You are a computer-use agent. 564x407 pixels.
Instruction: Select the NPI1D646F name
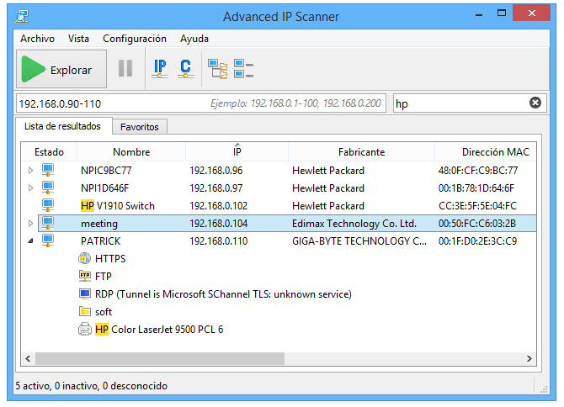(104, 188)
